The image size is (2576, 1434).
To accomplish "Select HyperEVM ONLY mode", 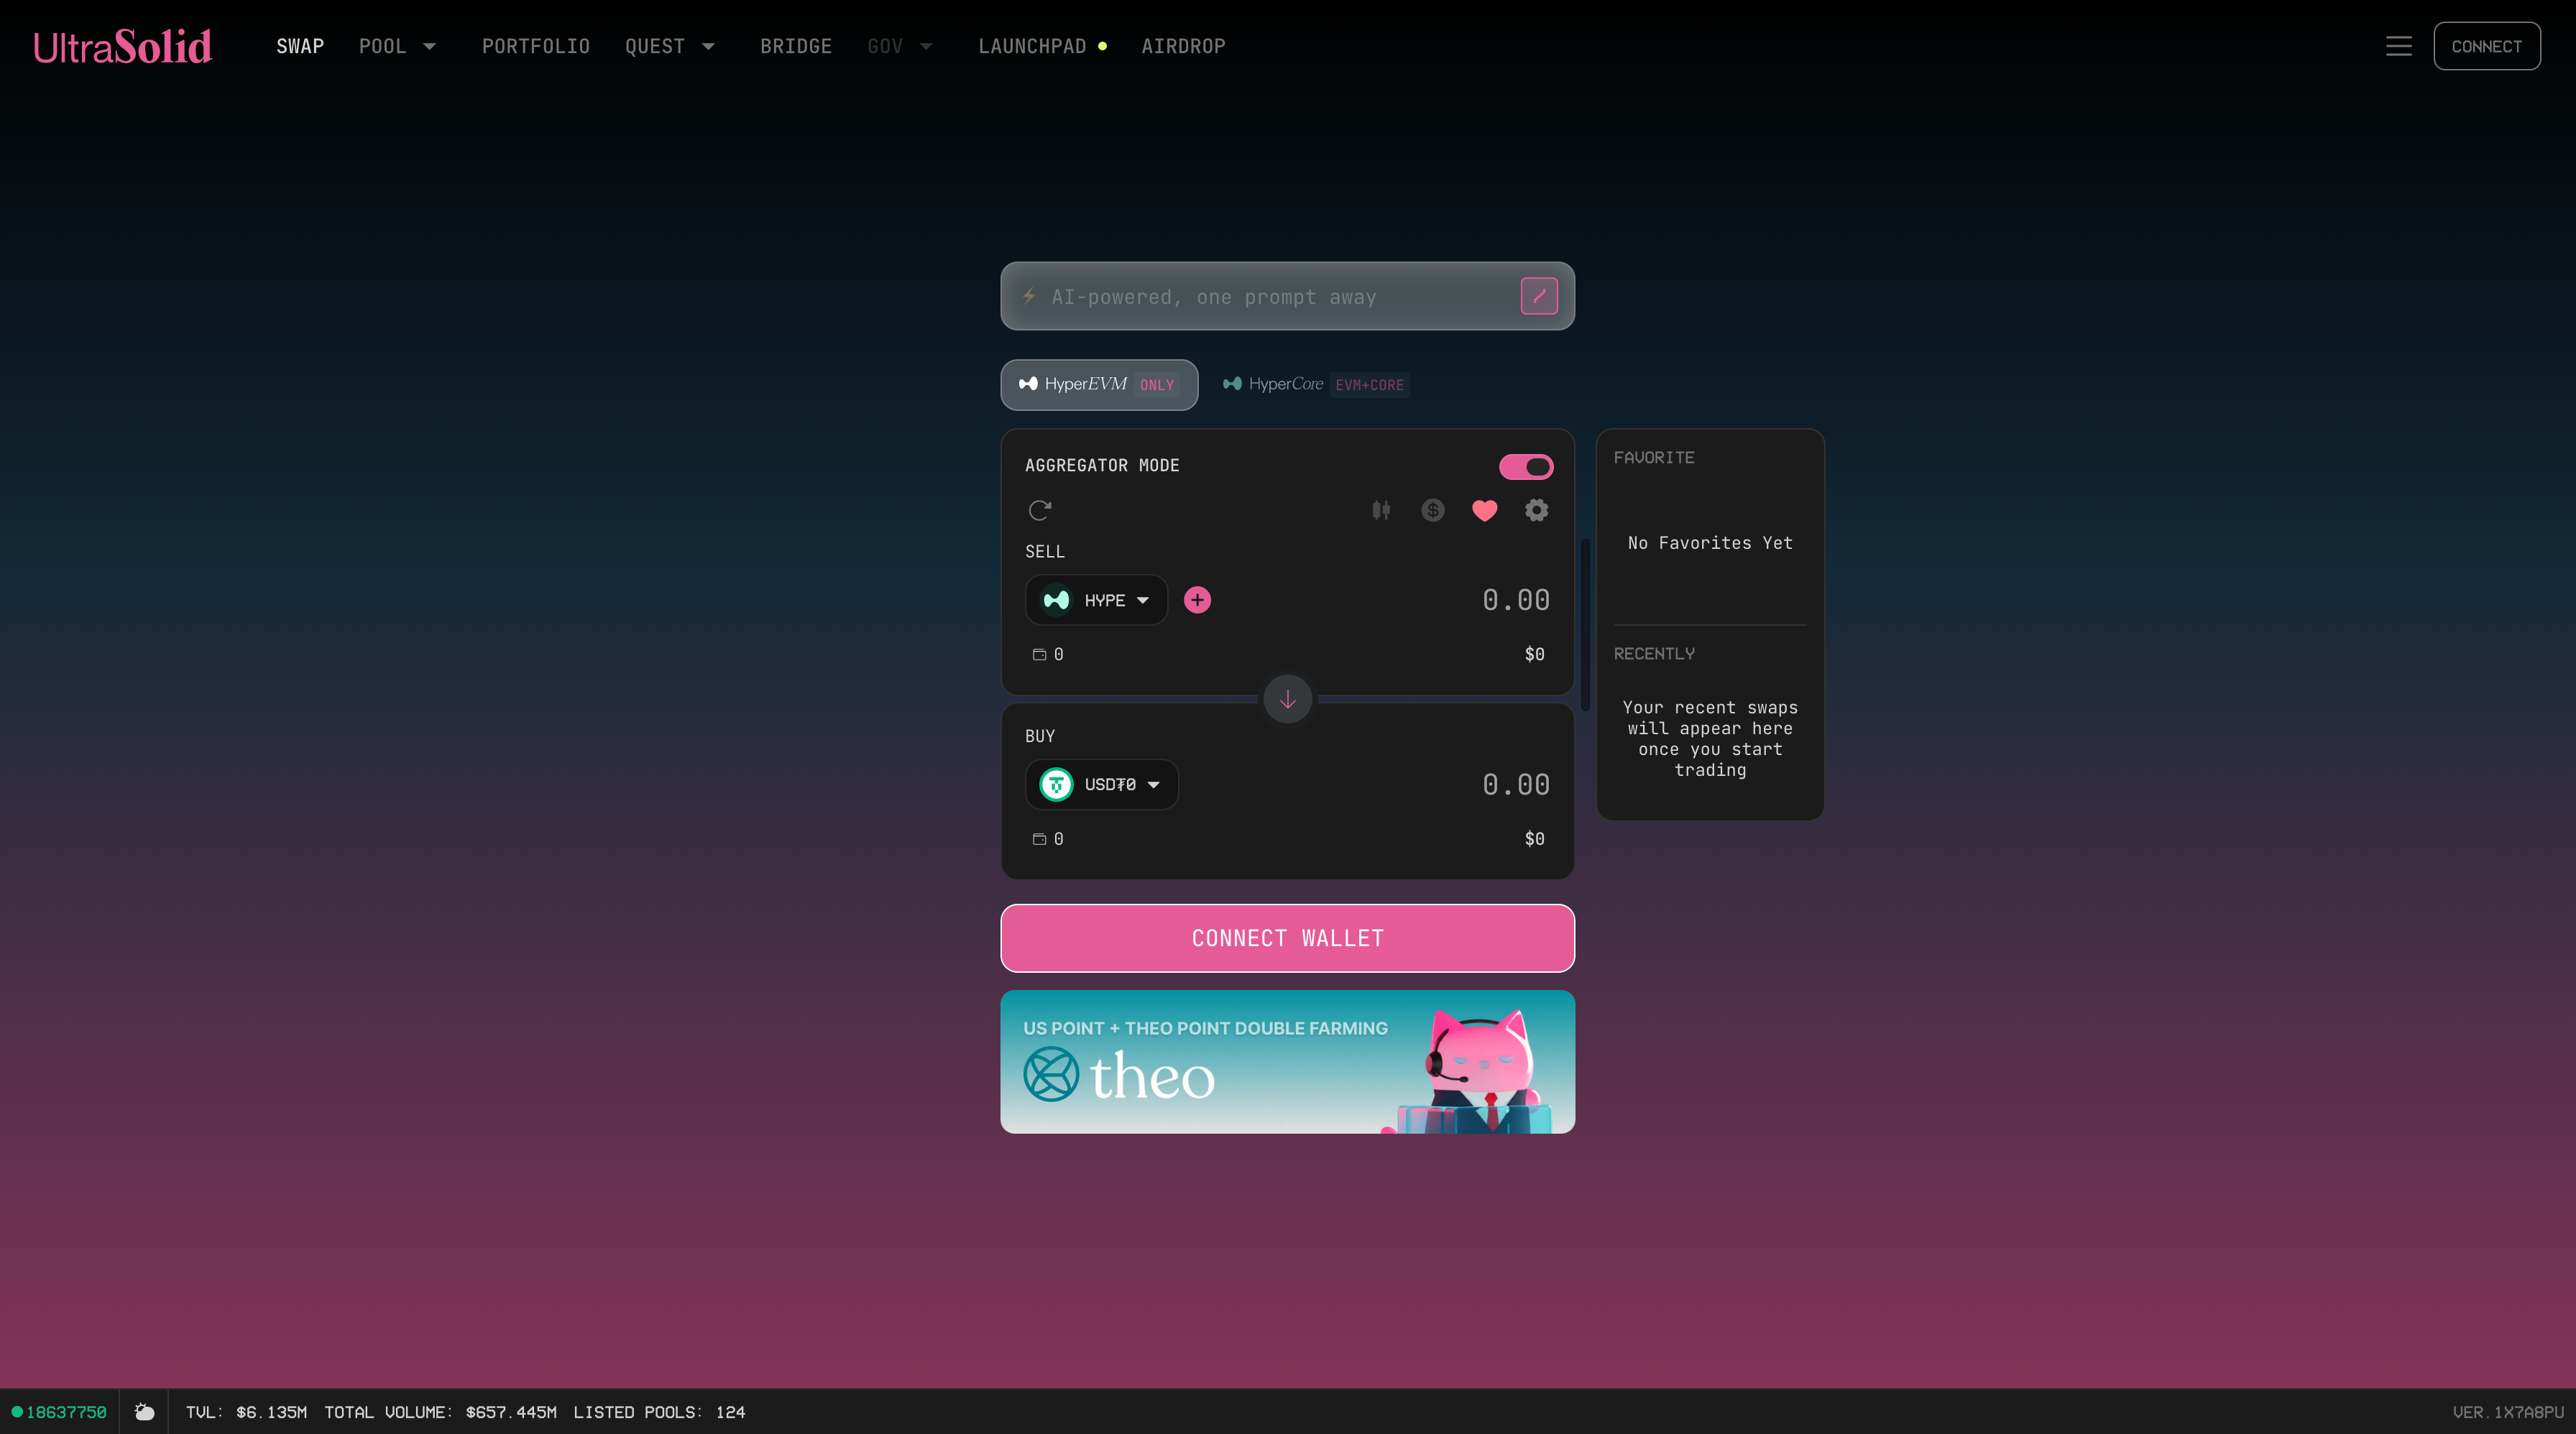I will [1098, 385].
